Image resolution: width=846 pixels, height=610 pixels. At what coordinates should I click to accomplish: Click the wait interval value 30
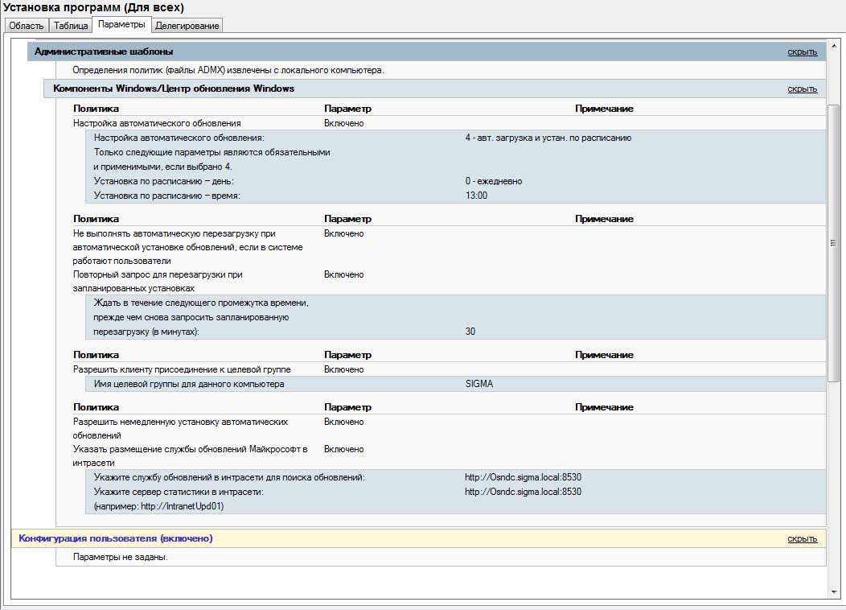click(470, 332)
